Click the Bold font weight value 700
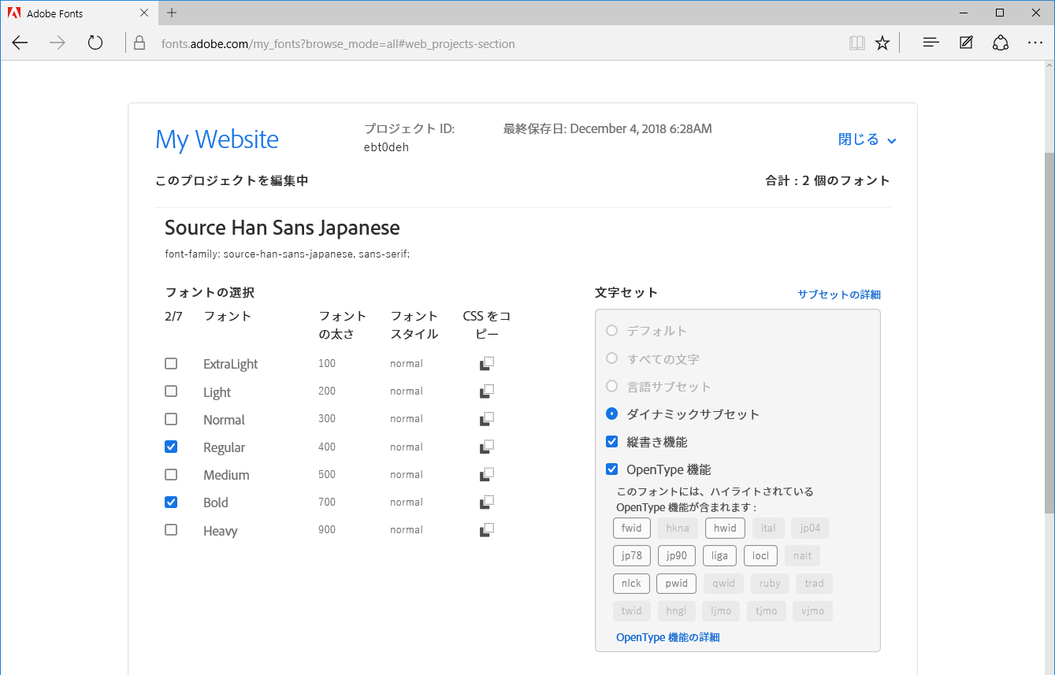1055x675 pixels. [327, 502]
